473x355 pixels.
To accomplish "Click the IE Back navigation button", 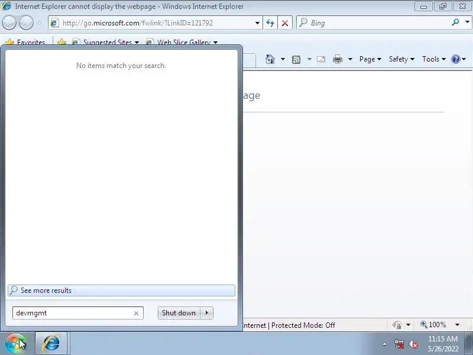I will [9, 22].
